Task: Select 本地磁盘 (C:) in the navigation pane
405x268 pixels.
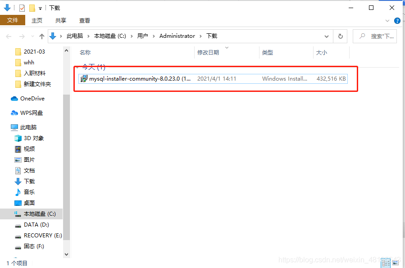Action: click(x=31, y=214)
